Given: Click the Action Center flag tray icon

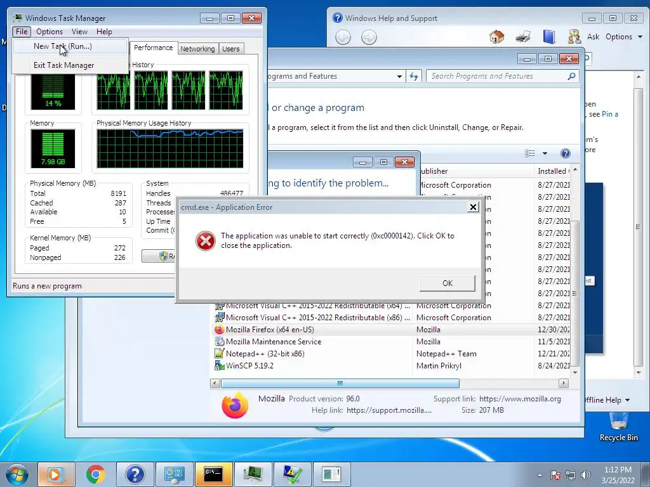Looking at the screenshot, I should pyautogui.click(x=555, y=475).
